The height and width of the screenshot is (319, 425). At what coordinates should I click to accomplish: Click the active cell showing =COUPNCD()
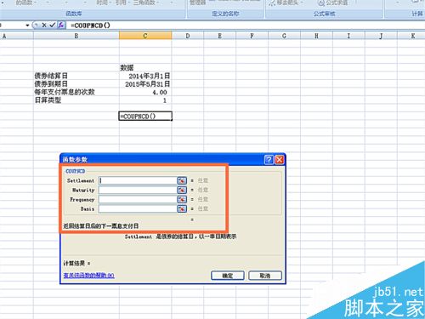click(145, 117)
